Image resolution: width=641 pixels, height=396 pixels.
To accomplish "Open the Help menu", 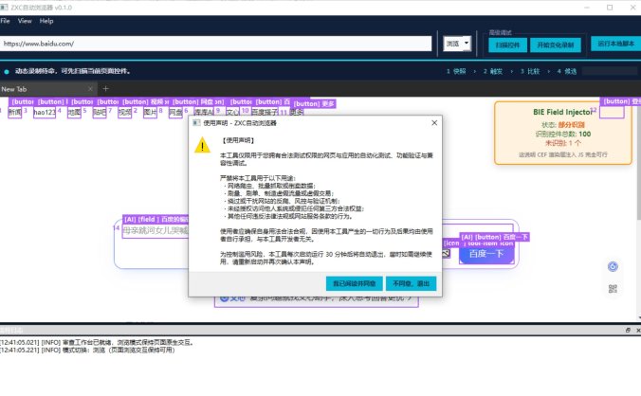I will (46, 21).
